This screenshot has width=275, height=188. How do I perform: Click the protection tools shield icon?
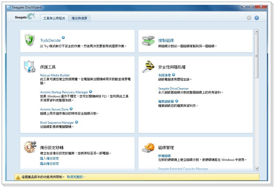point(30,67)
